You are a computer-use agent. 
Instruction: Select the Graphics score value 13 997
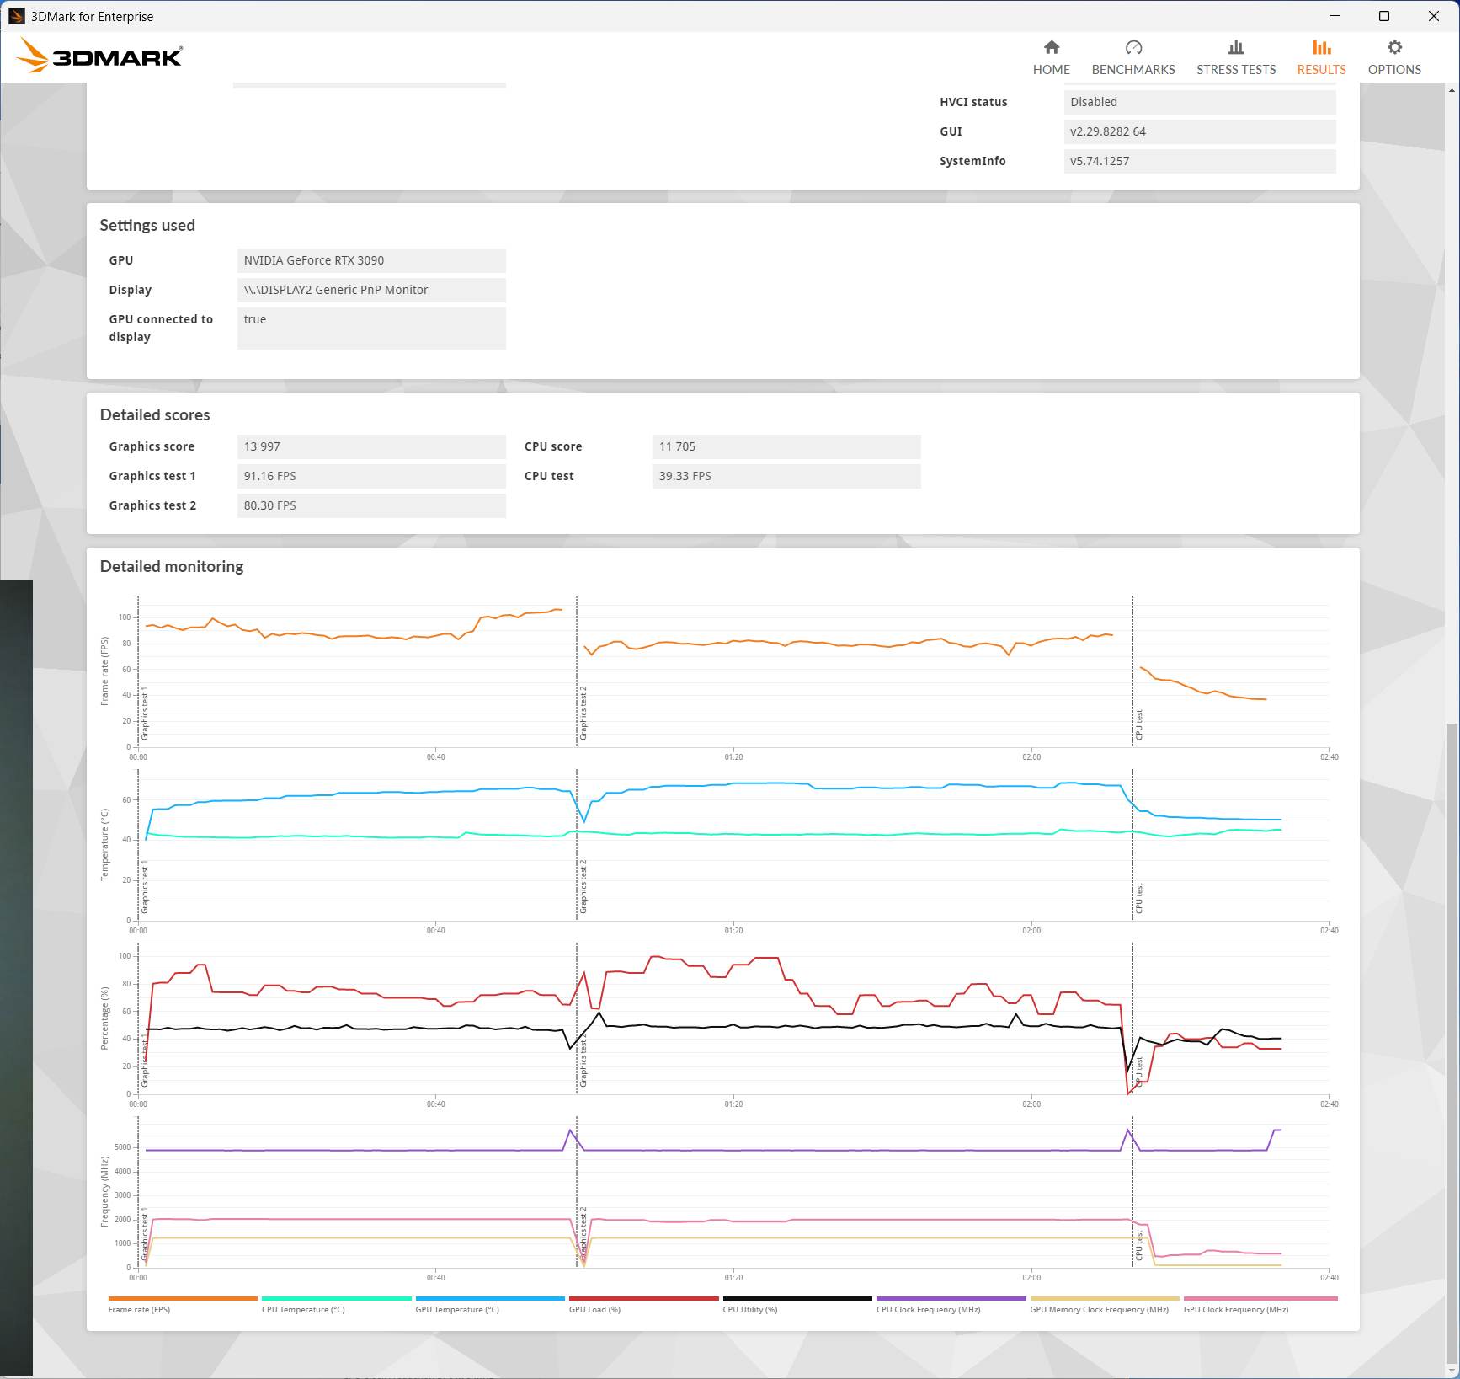click(x=371, y=446)
